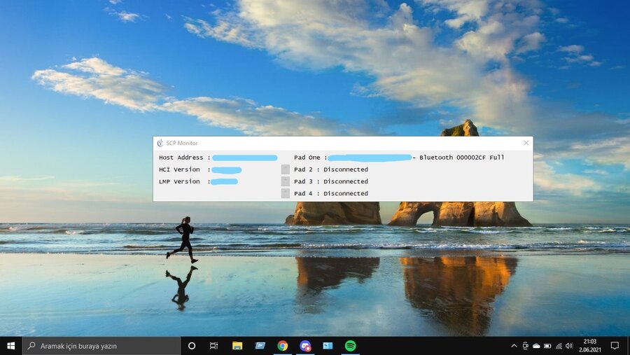Click the 'Host Address' label
Viewport: 630px width, 355px height.
181,158
